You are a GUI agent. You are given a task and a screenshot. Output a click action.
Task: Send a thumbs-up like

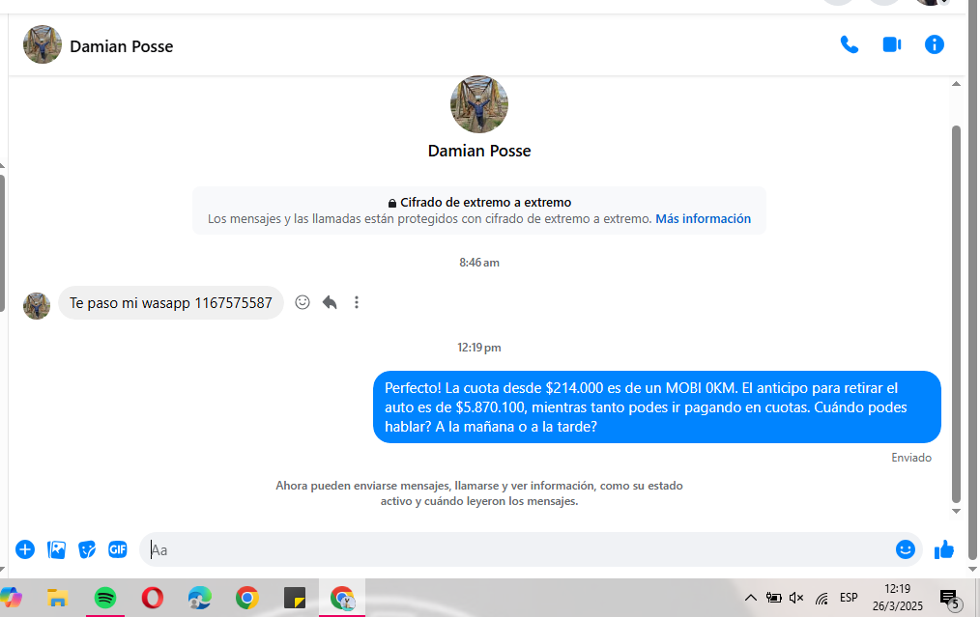(x=943, y=549)
